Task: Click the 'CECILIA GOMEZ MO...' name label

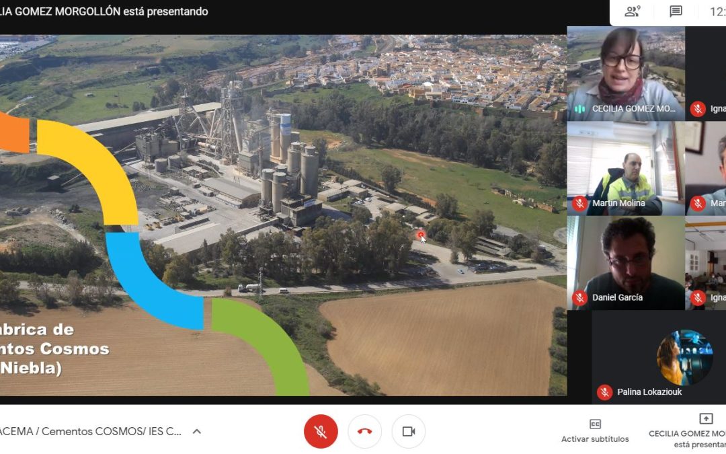Action: click(x=634, y=109)
